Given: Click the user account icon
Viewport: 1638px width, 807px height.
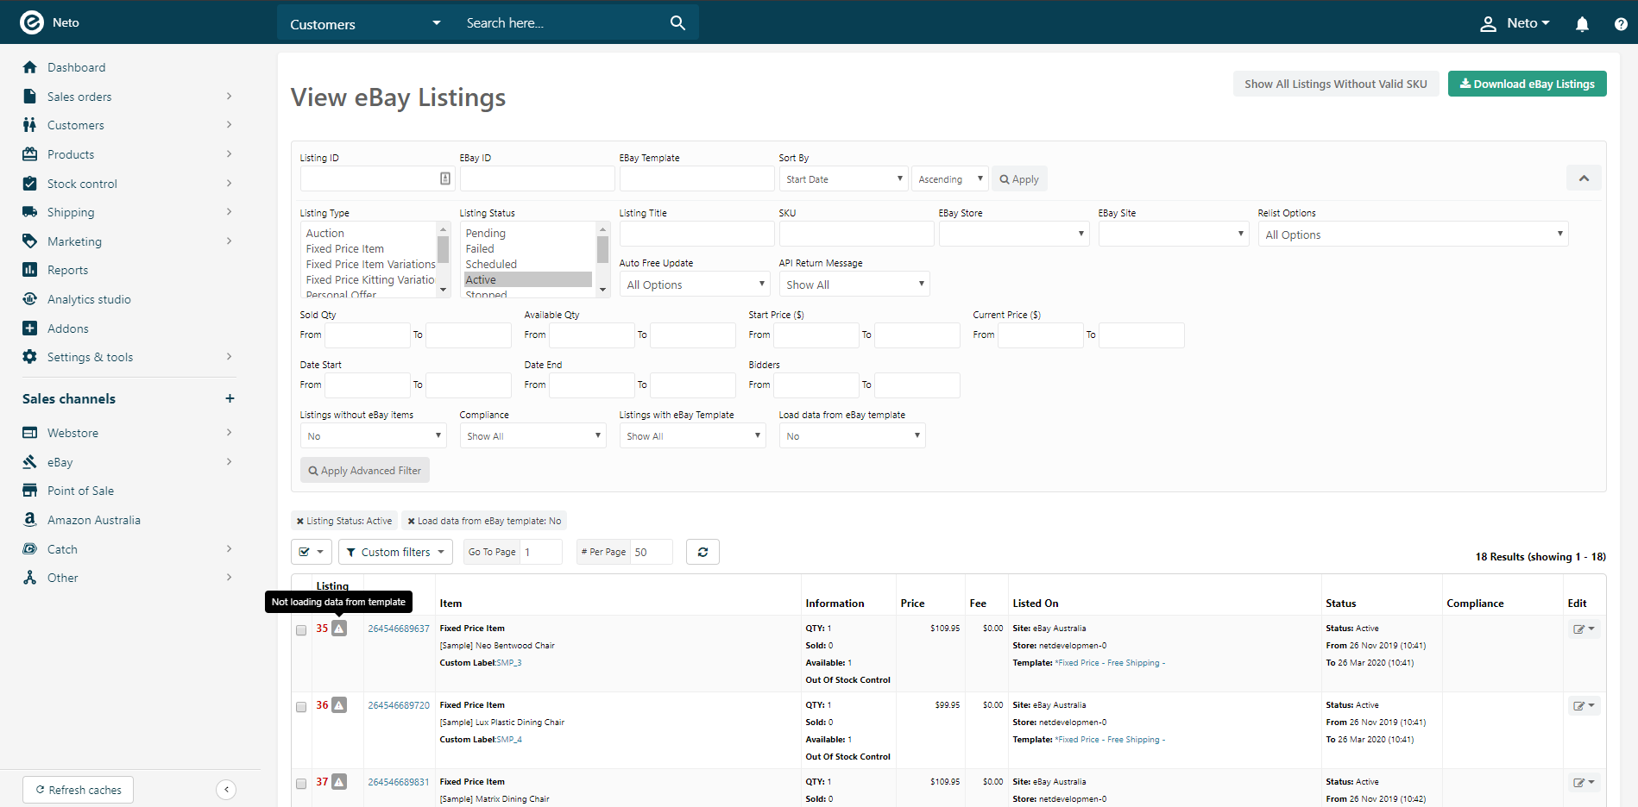Looking at the screenshot, I should (1488, 24).
